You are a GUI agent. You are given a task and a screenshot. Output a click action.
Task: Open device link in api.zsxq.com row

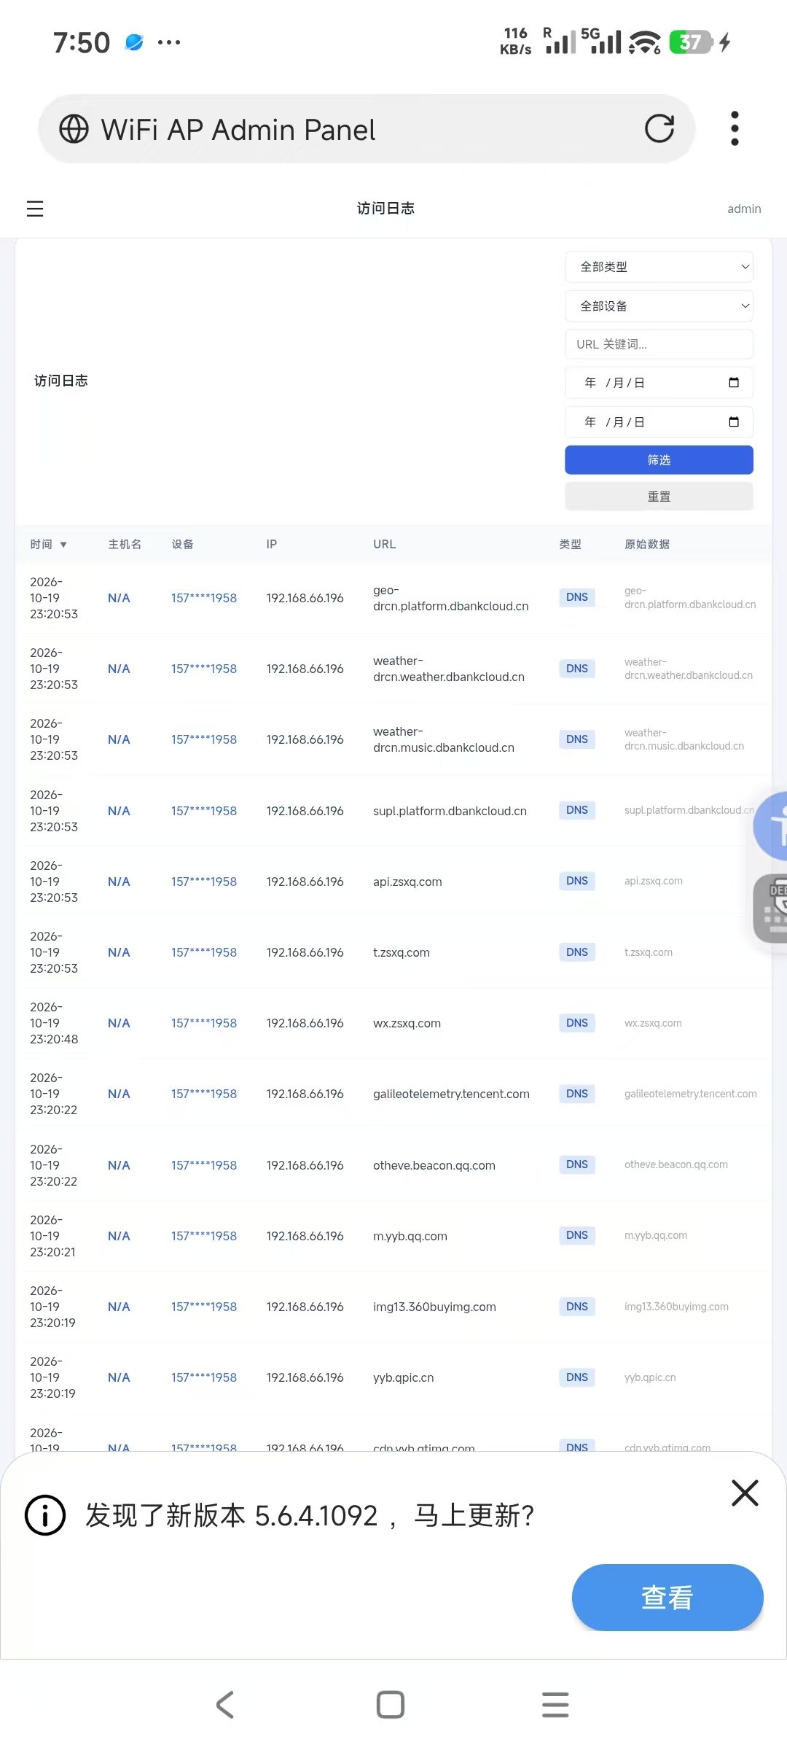coord(204,882)
